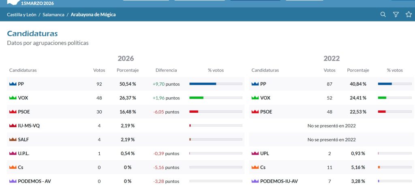Viewport: 415px width, 185px height.
Task: Click the Votos column header in 2026
Action: [x=99, y=70]
